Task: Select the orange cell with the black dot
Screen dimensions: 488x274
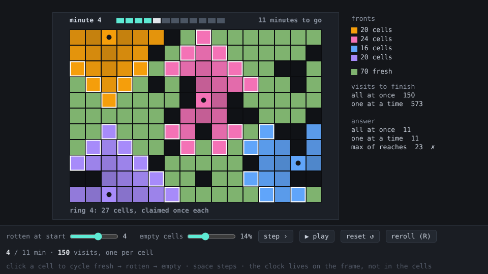Action: click(x=109, y=37)
